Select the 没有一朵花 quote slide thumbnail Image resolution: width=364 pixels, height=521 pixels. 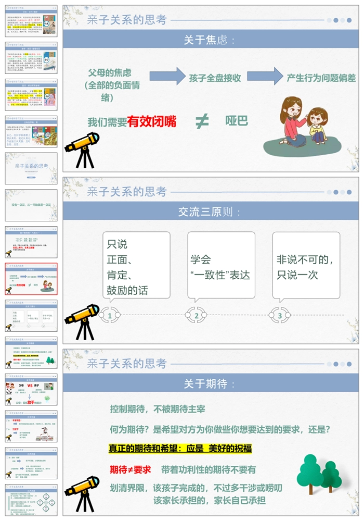point(31,205)
